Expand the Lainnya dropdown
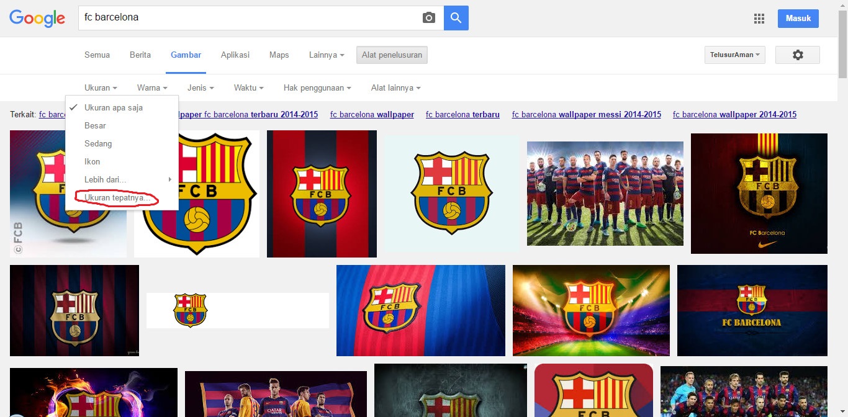The height and width of the screenshot is (417, 848). pos(327,55)
